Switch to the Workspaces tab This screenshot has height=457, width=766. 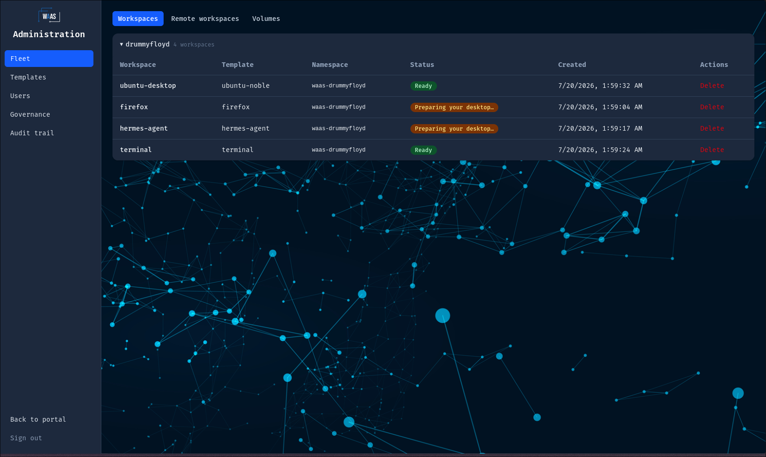click(138, 19)
